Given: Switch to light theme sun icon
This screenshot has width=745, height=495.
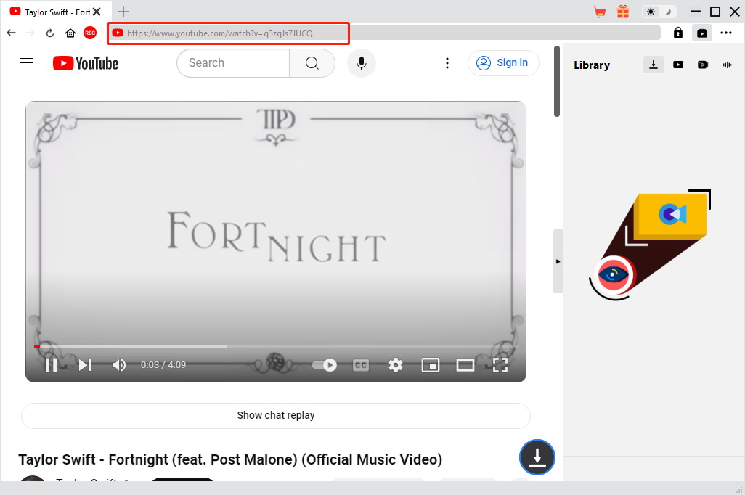Looking at the screenshot, I should point(651,12).
